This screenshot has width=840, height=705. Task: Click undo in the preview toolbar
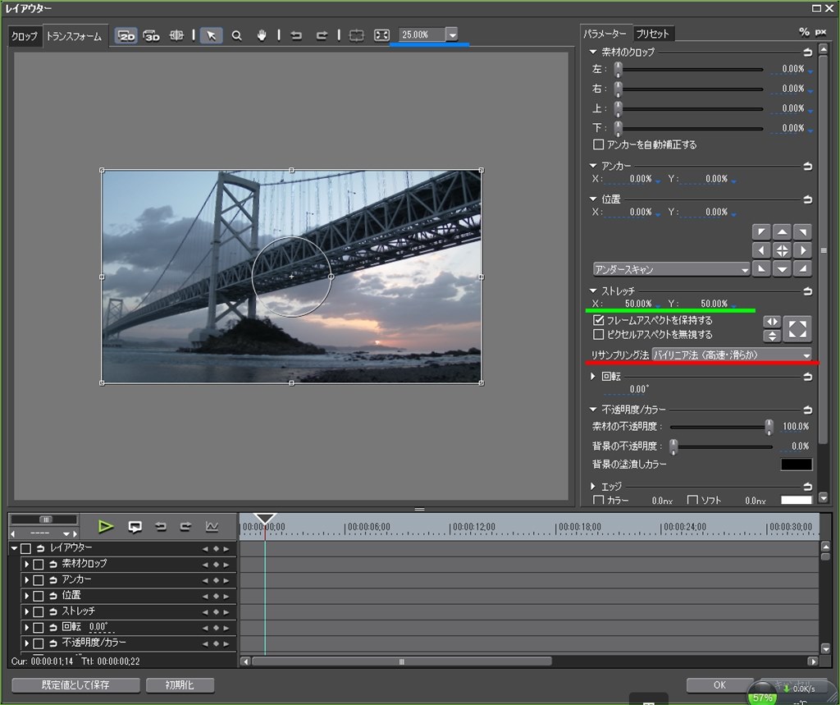tap(295, 35)
